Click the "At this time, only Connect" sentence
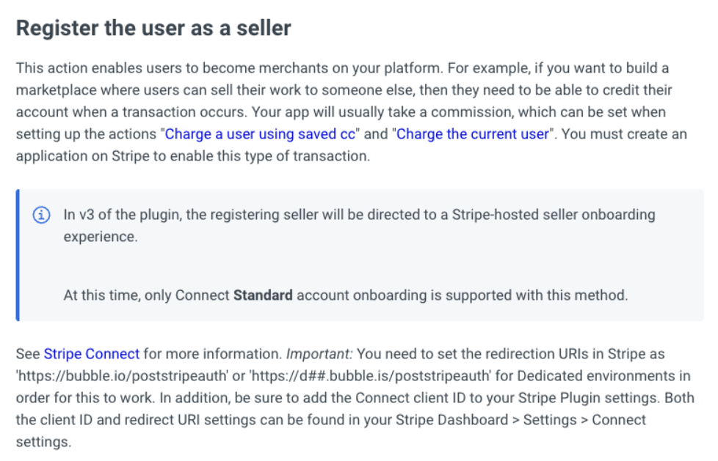The height and width of the screenshot is (461, 718). coord(346,295)
